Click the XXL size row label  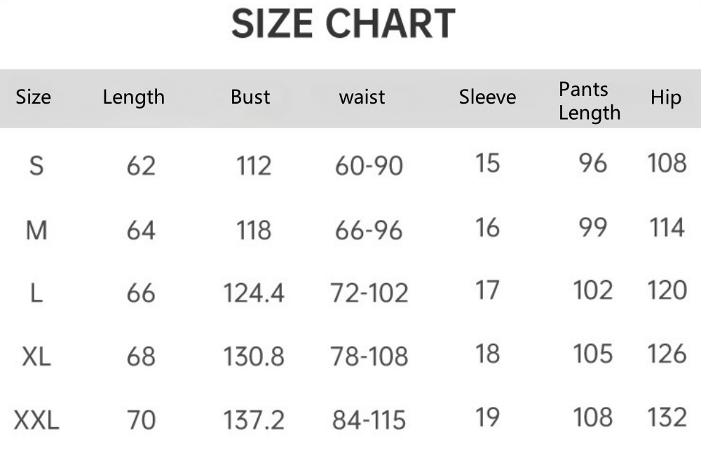(x=36, y=420)
